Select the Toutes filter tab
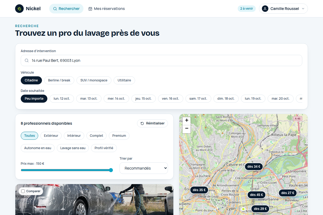The height and width of the screenshot is (215, 323). pos(30,136)
